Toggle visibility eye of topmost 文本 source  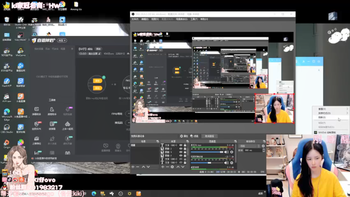181,145
